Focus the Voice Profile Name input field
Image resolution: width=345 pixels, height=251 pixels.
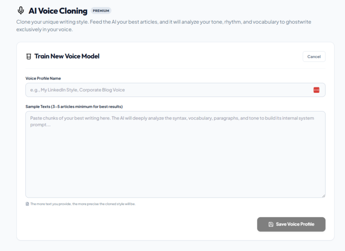pyautogui.click(x=175, y=90)
